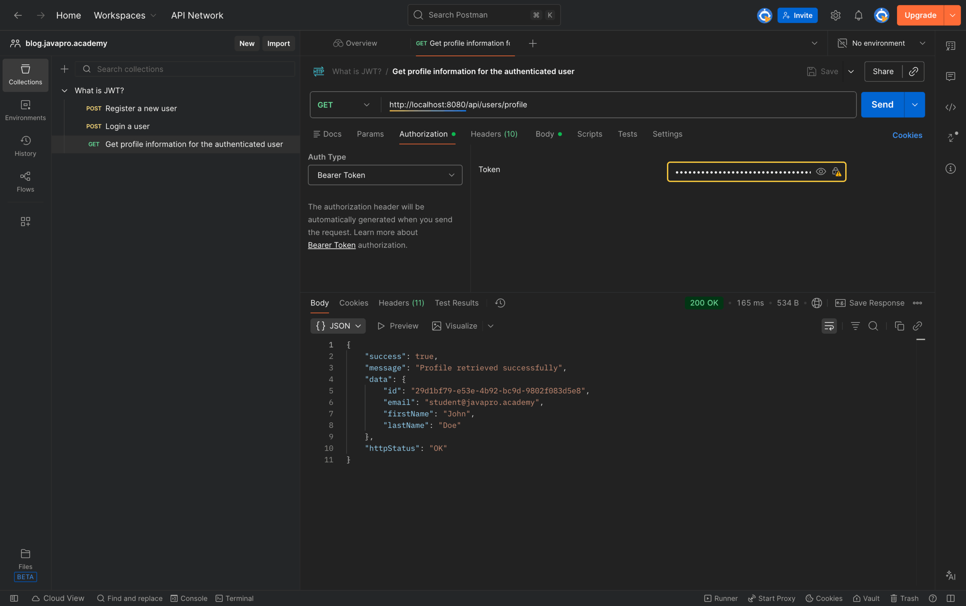Open the Flows panel in sidebar
Image resolution: width=966 pixels, height=606 pixels.
pos(25,181)
